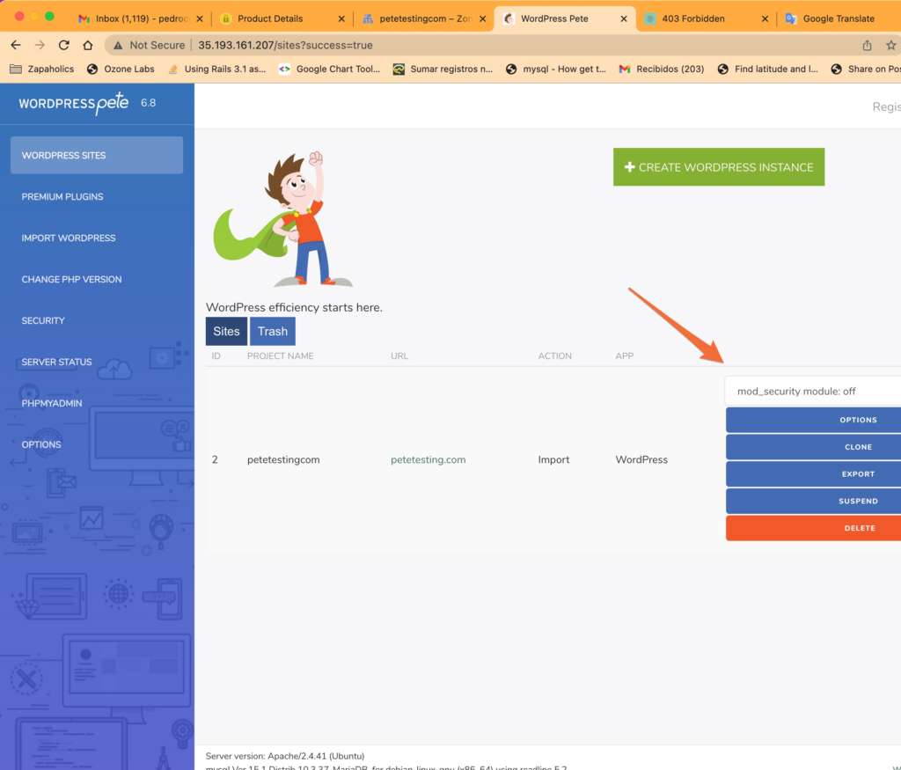This screenshot has width=901, height=770.
Task: Open the Zapaholics bookmark
Action: point(47,69)
